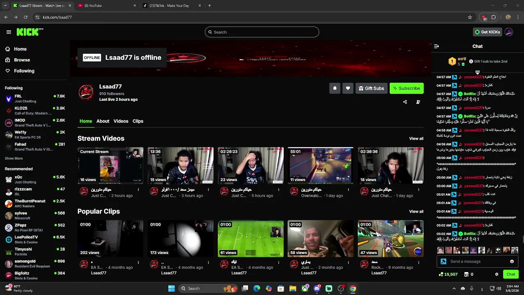Click the green Chat send button
This screenshot has height=295, width=524.
511,275
